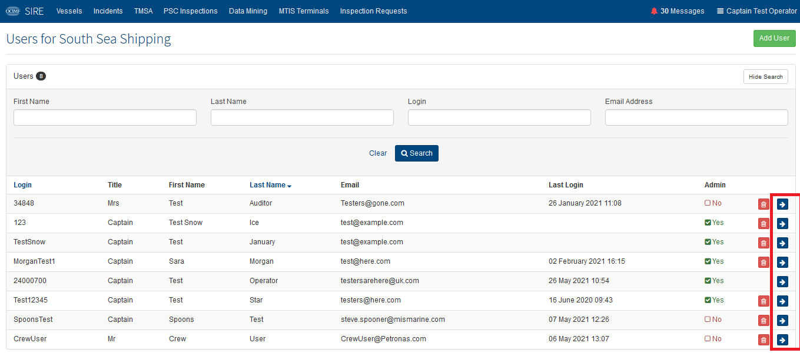Go to MTIS Terminals
Screen dimensions: 800x353
(304, 11)
